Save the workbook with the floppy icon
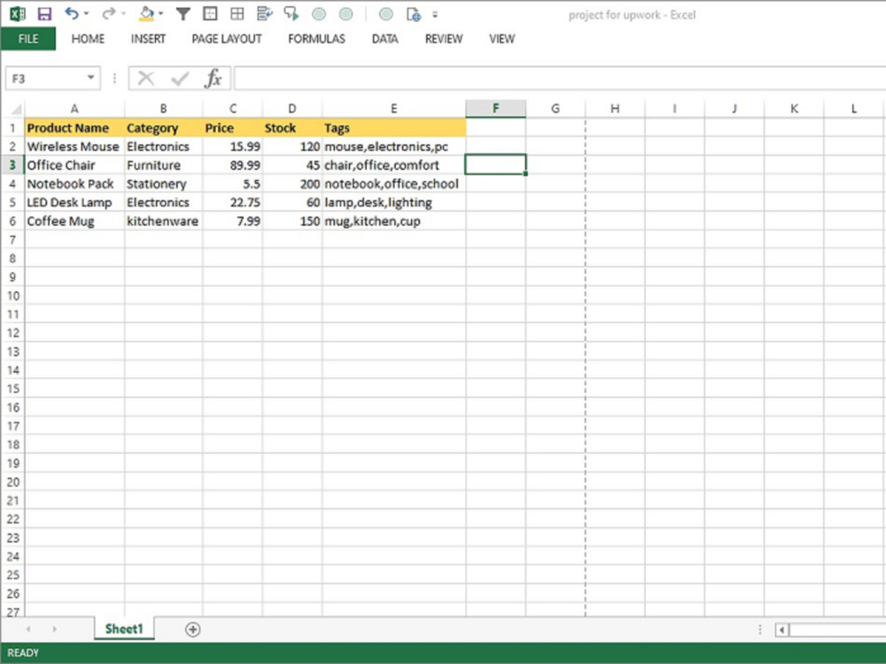 pos(44,14)
